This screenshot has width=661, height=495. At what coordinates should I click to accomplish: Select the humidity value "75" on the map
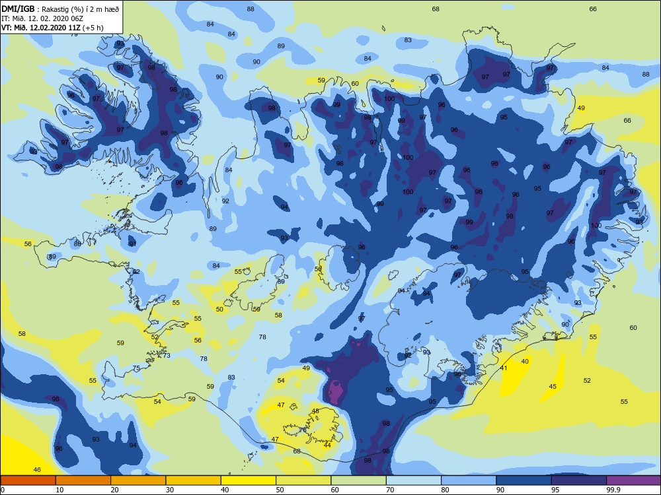click(136, 368)
